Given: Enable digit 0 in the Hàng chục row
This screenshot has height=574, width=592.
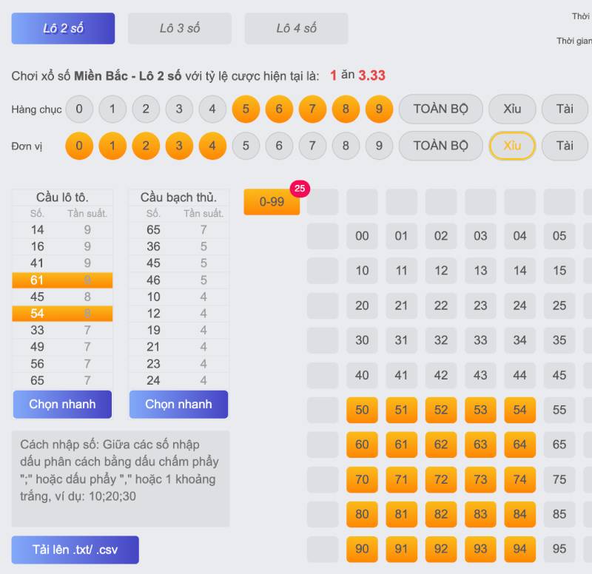Looking at the screenshot, I should pyautogui.click(x=79, y=109).
